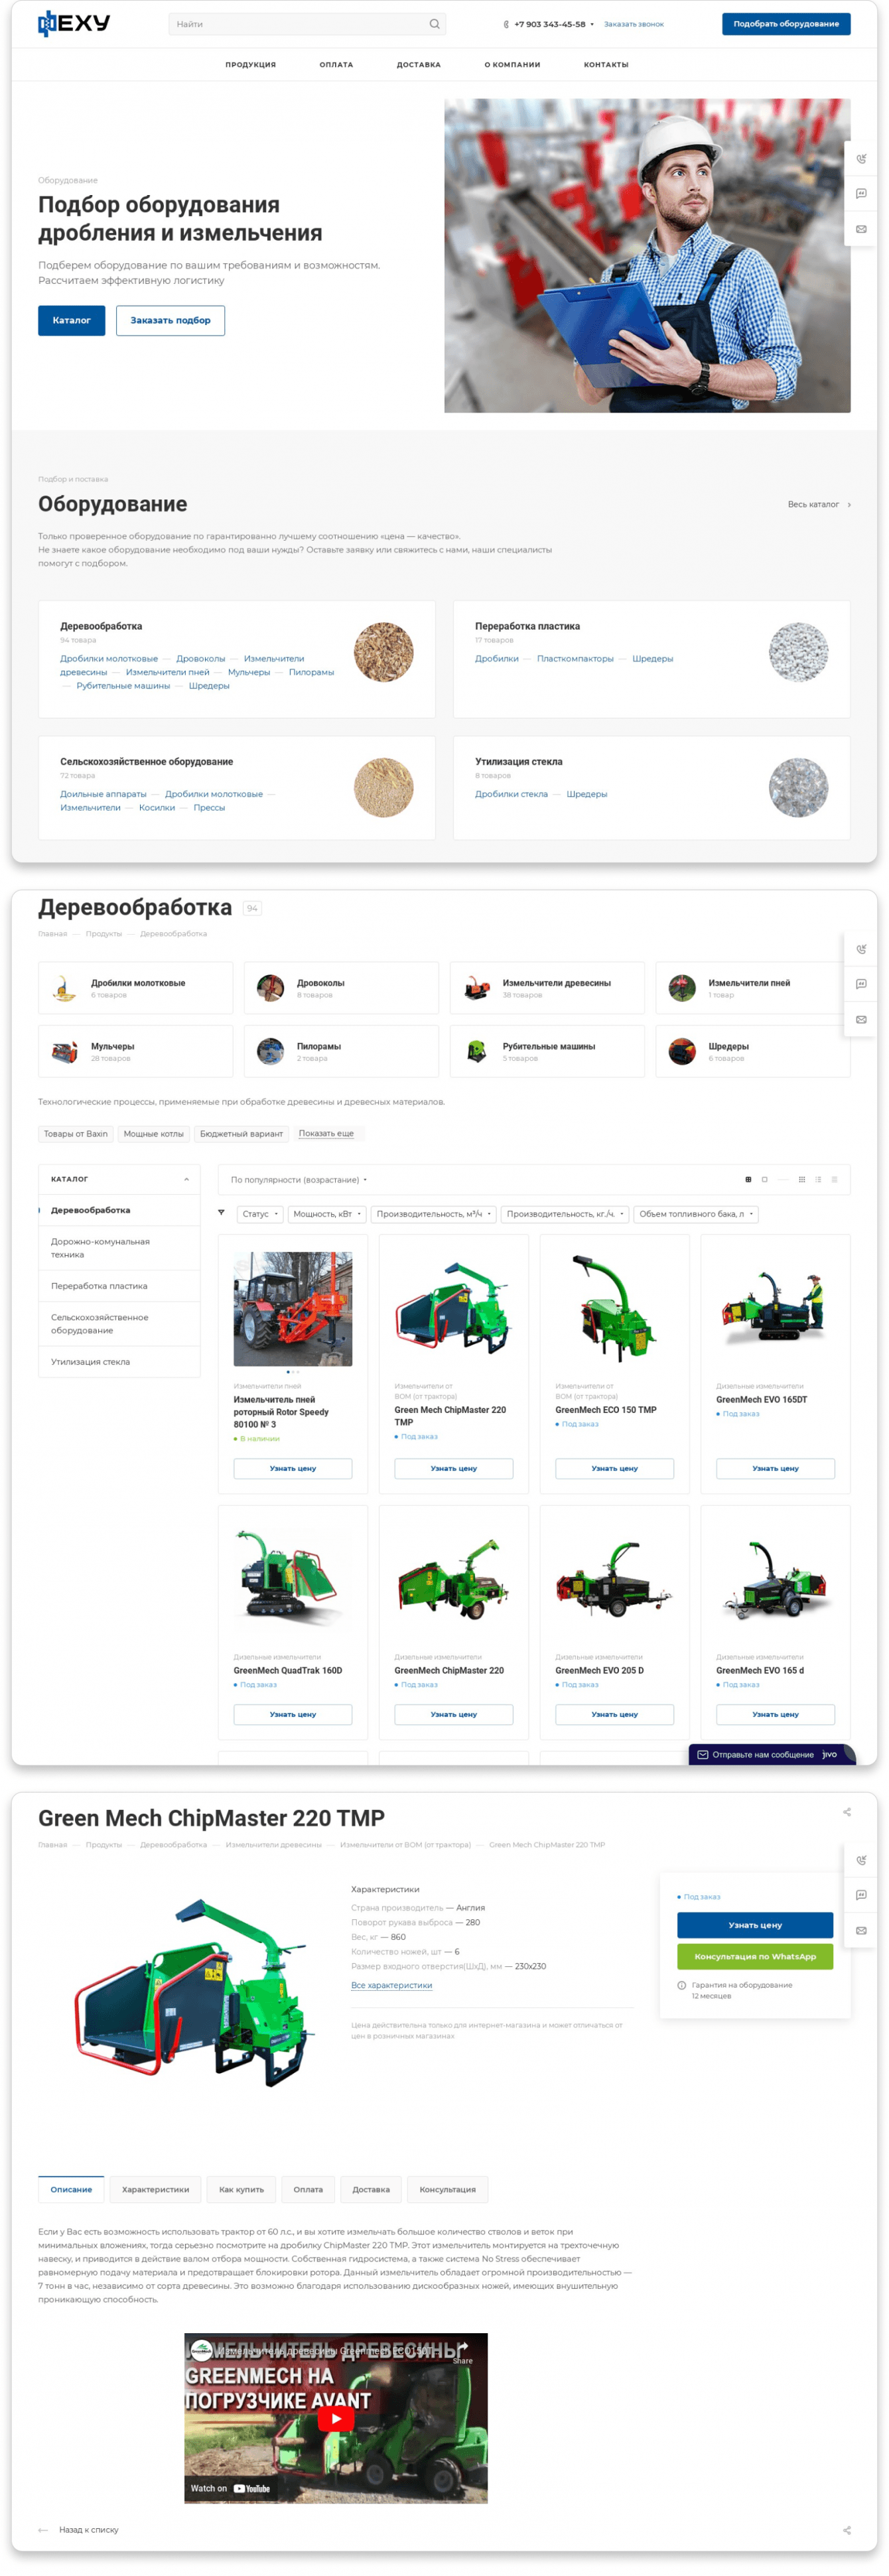
Task: Click the magnifier search icon
Action: pyautogui.click(x=434, y=24)
